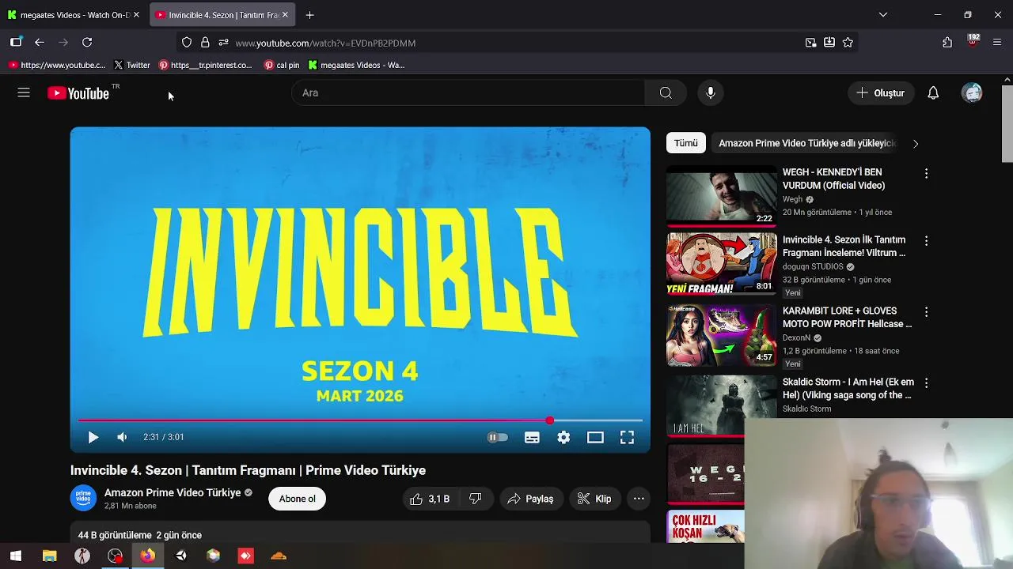Open the tr.pinterest bookmark
The width and height of the screenshot is (1013, 569).
coord(205,65)
